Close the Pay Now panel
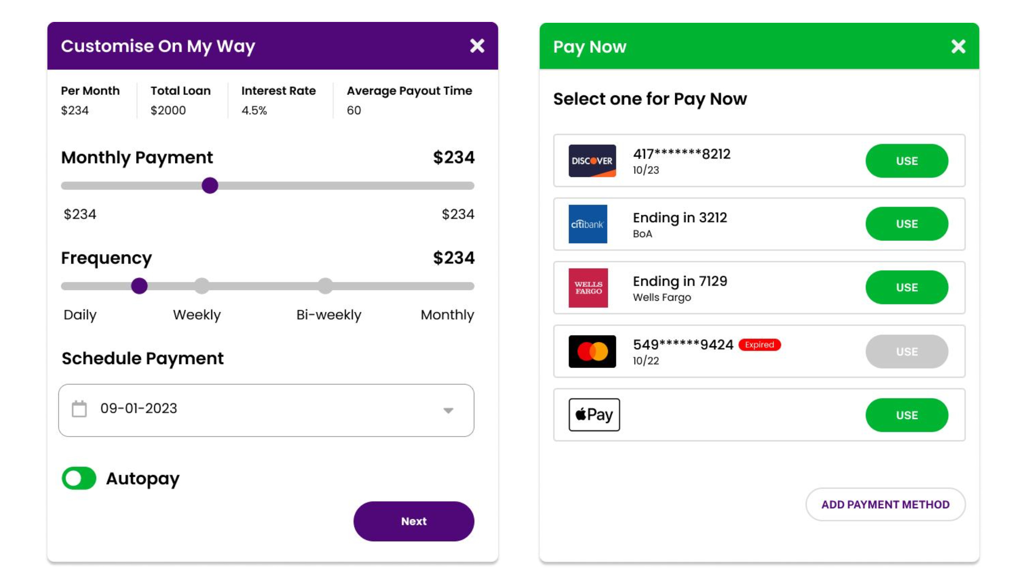The image size is (1031, 576). (x=958, y=46)
